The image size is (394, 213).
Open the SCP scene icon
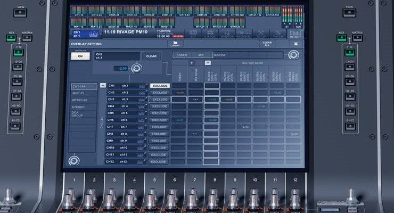192,33
